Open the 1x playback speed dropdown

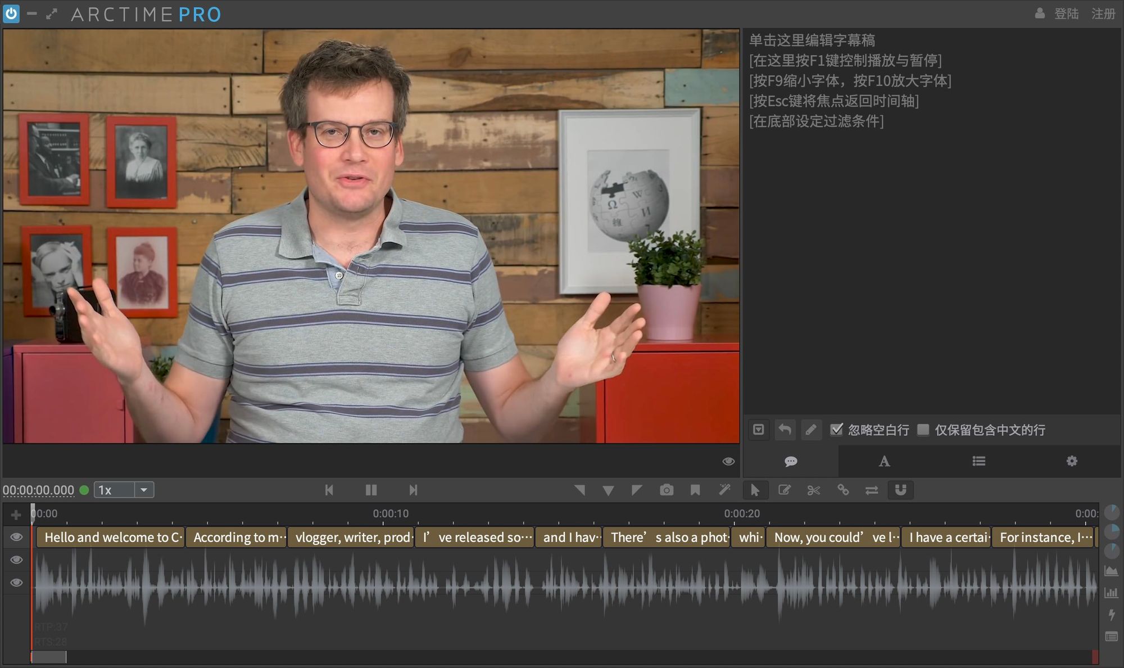point(144,490)
